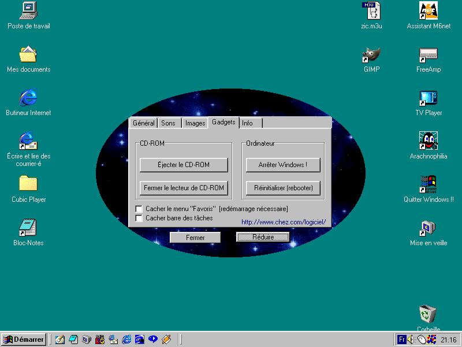Select the Corbeille recycle bin icon

pyautogui.click(x=428, y=313)
